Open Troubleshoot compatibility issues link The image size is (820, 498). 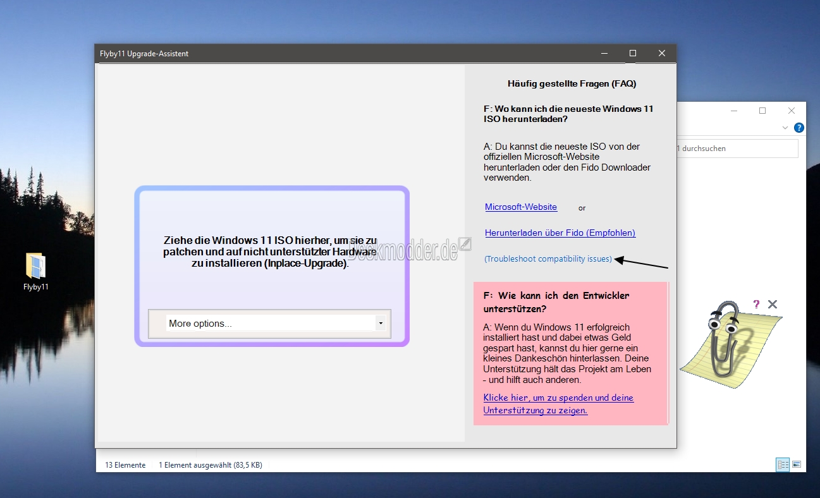(548, 259)
